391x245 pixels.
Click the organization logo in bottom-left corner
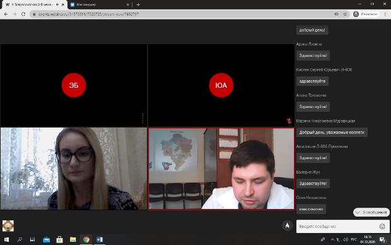pos(8,225)
